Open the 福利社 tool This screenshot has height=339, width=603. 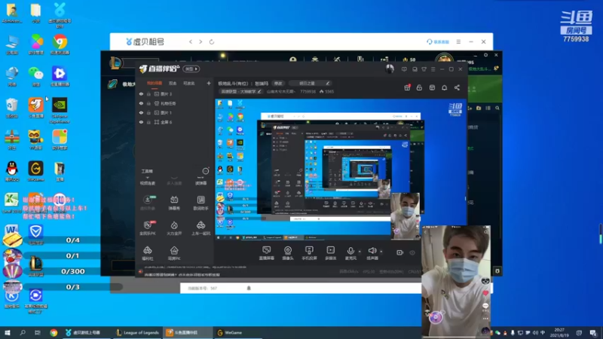[147, 254]
